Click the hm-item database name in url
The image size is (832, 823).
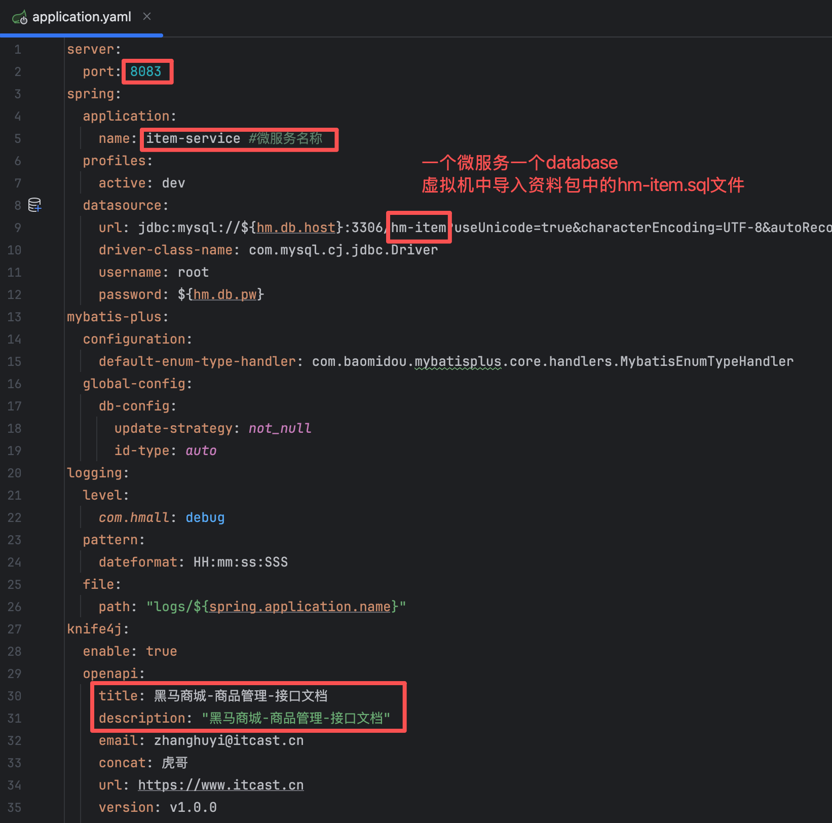[x=419, y=228]
